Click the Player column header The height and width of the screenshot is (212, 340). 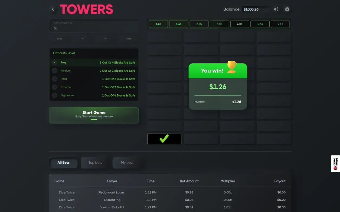click(112, 181)
